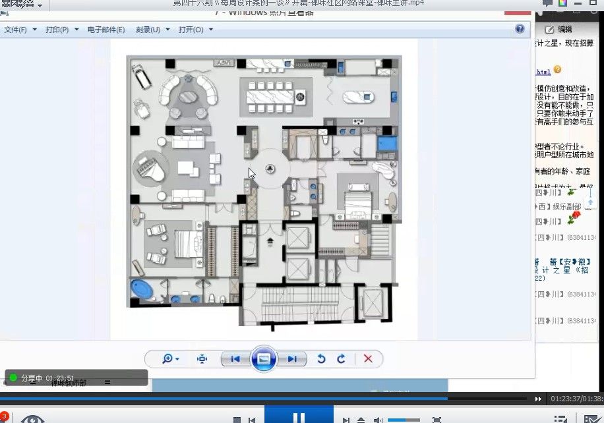Click the fast-forward double arrow icon

pos(538,399)
